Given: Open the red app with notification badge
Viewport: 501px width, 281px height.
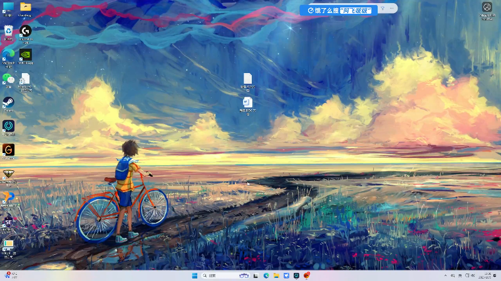Looking at the screenshot, I should (307, 275).
